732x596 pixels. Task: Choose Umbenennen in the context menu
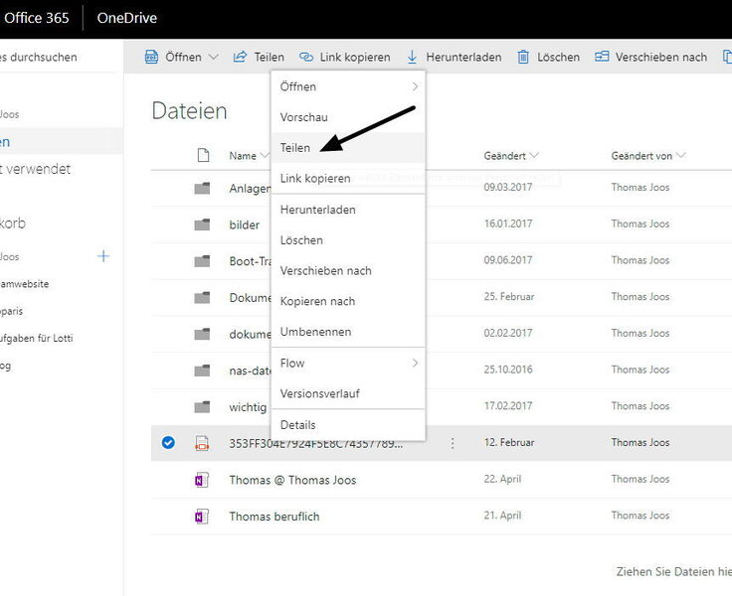315,332
